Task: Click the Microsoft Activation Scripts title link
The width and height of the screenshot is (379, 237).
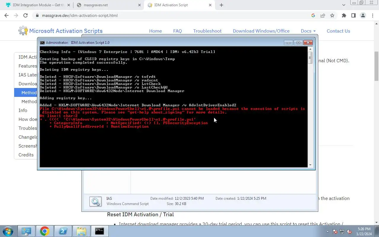Action: pyautogui.click(x=66, y=31)
